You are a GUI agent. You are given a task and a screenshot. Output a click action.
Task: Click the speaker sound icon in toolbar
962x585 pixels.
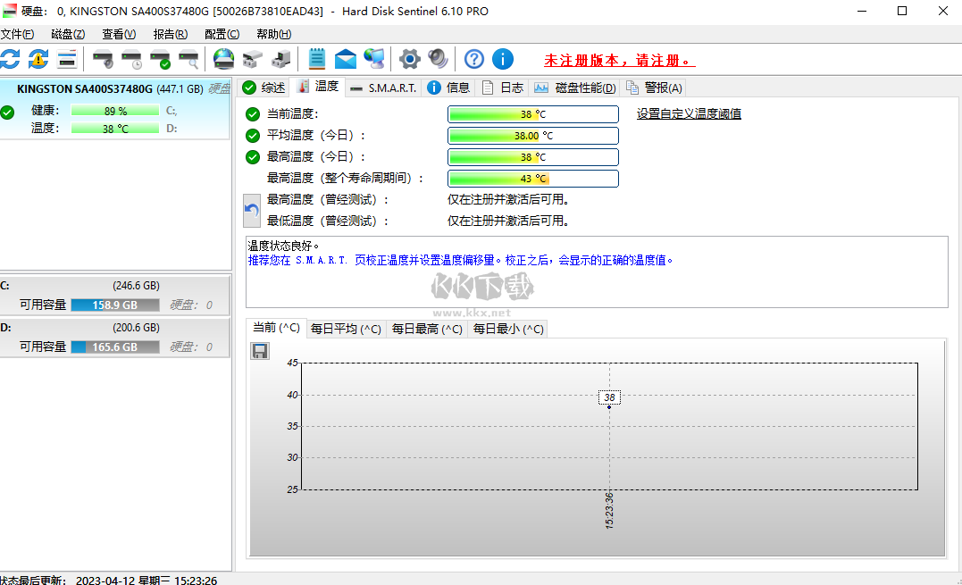(438, 59)
